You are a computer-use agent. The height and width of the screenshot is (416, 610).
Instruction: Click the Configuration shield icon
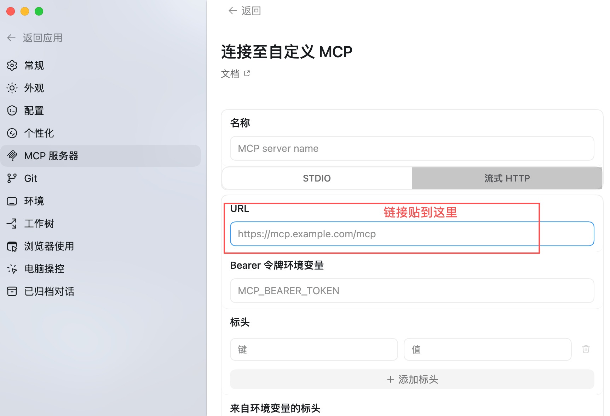tap(12, 111)
